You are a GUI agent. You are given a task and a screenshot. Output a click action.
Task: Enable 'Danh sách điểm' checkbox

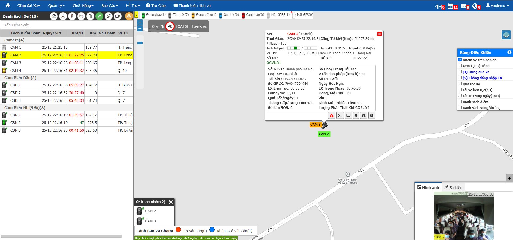click(x=460, y=102)
